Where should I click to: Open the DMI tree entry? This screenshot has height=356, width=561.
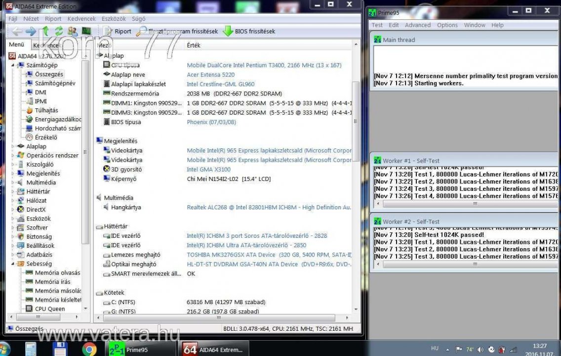pos(40,92)
